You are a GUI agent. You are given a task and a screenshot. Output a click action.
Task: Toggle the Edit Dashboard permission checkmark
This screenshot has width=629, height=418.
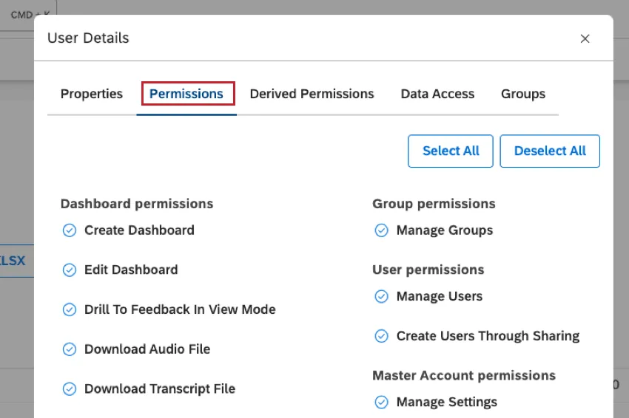(x=69, y=270)
